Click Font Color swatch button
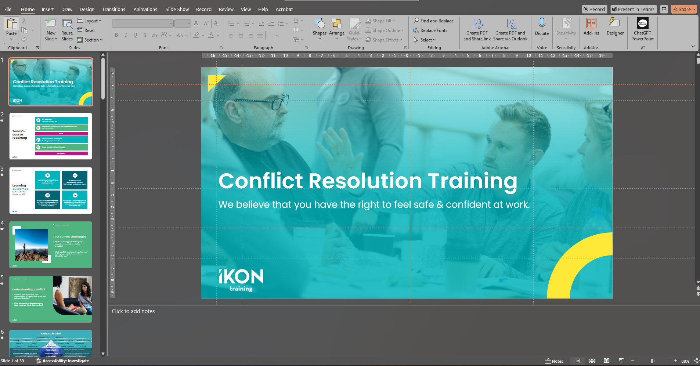700x366 pixels. click(211, 35)
